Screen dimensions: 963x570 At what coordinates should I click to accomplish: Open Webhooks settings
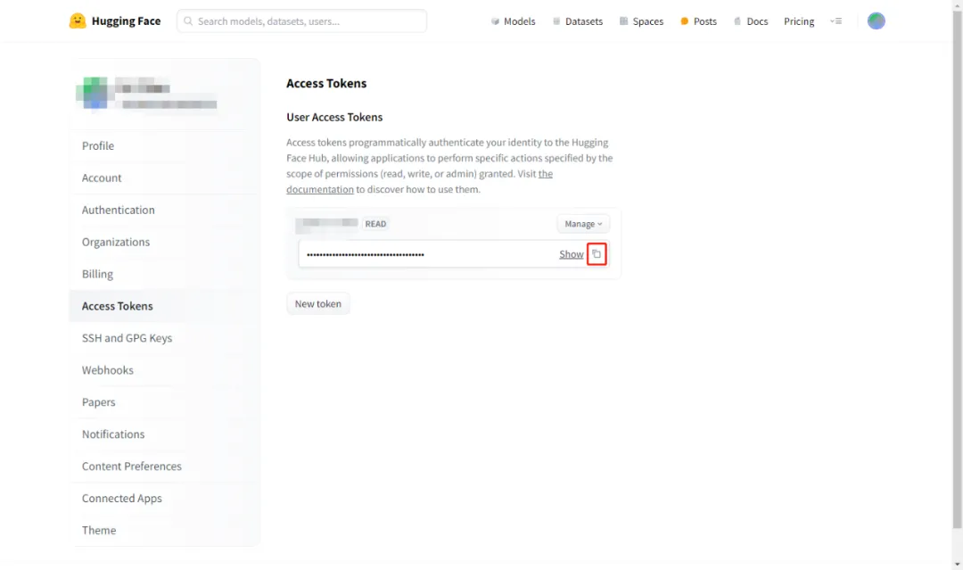point(164,370)
